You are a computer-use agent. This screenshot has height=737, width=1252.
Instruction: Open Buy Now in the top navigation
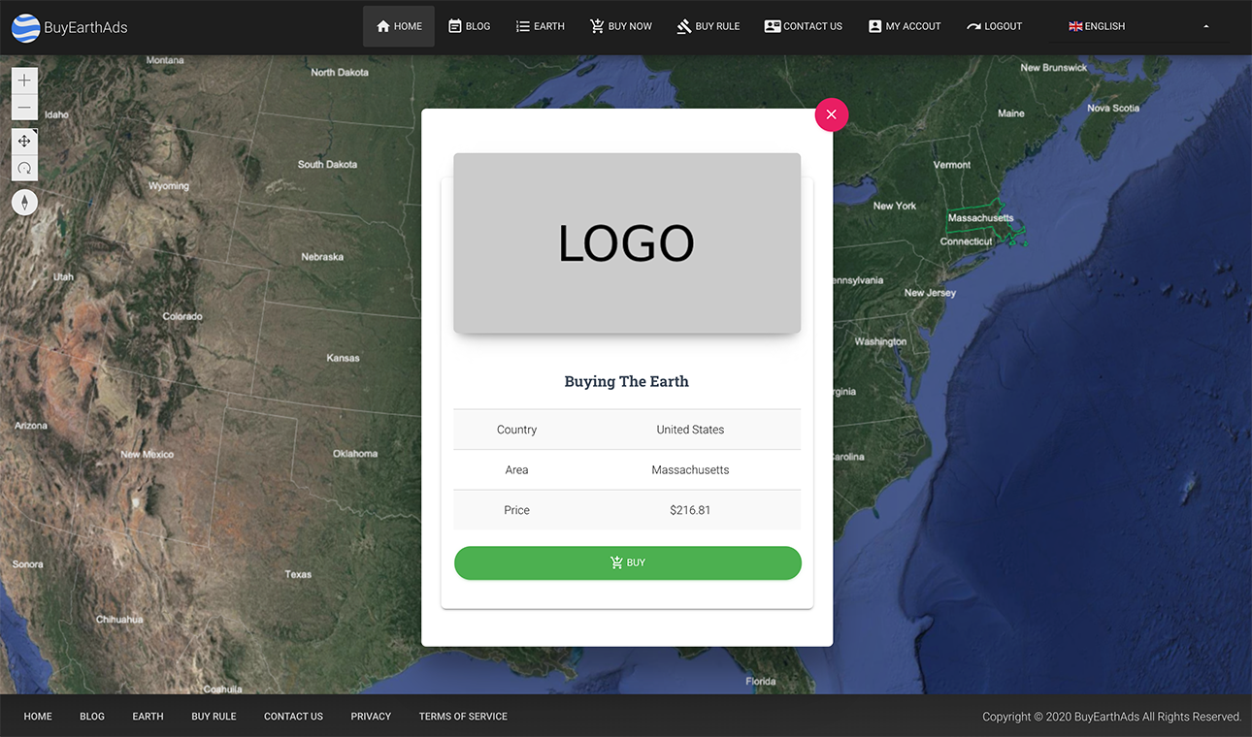coord(621,26)
